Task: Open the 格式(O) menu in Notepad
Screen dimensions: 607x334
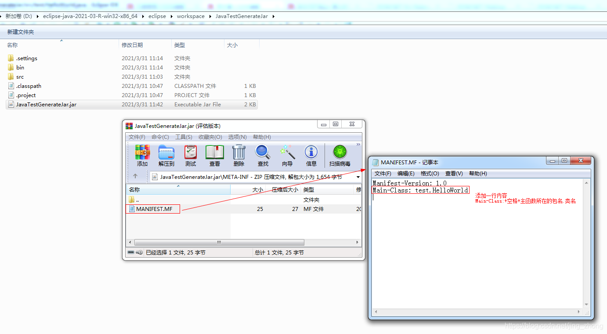Action: pyautogui.click(x=430, y=173)
